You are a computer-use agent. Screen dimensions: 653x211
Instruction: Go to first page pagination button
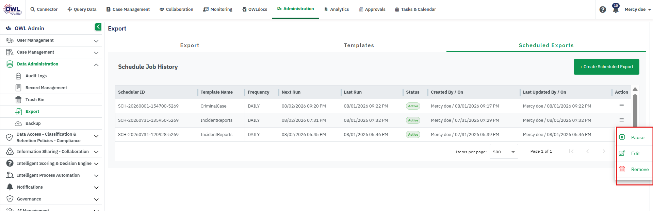571,151
